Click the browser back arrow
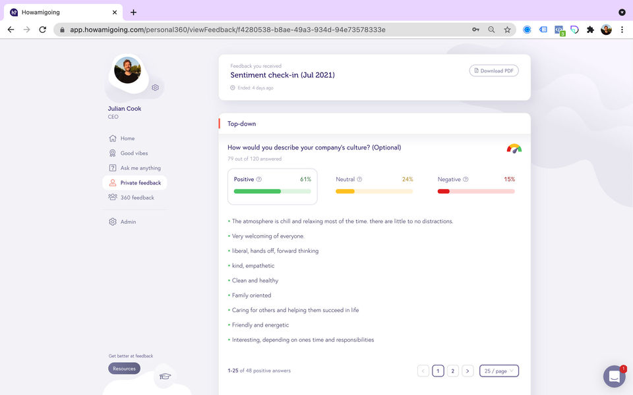Image resolution: width=633 pixels, height=395 pixels. tap(11, 30)
